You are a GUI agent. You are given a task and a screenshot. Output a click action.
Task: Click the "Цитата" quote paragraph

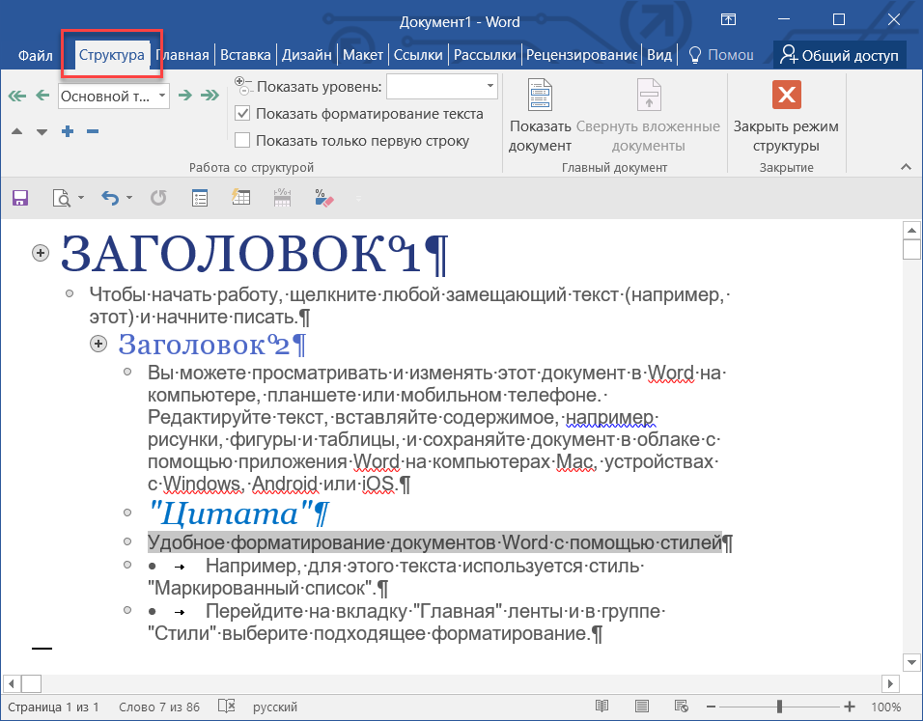point(238,513)
